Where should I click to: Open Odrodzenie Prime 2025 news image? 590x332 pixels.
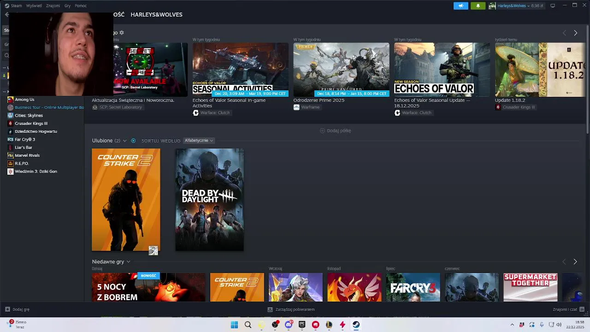coord(341,70)
